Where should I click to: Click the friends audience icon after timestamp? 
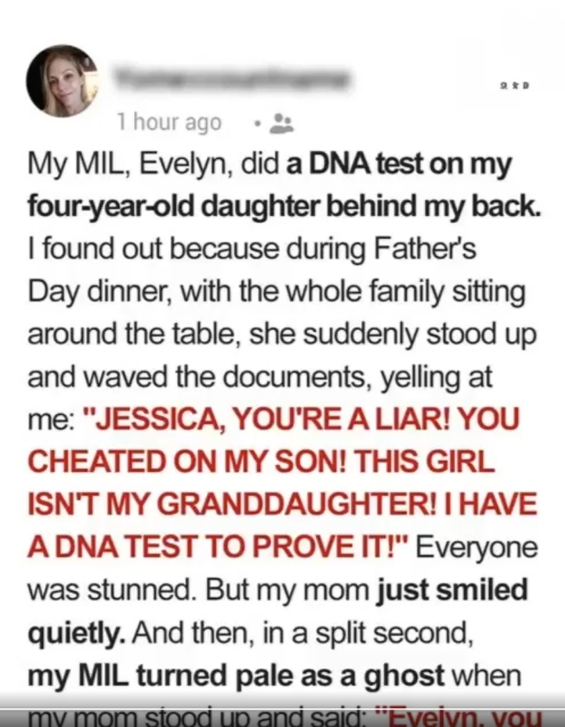click(281, 123)
